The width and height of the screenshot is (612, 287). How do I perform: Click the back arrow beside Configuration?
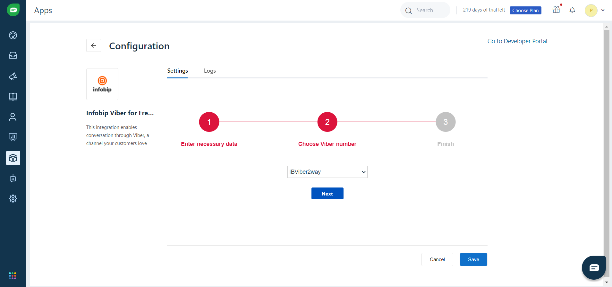pyautogui.click(x=94, y=46)
